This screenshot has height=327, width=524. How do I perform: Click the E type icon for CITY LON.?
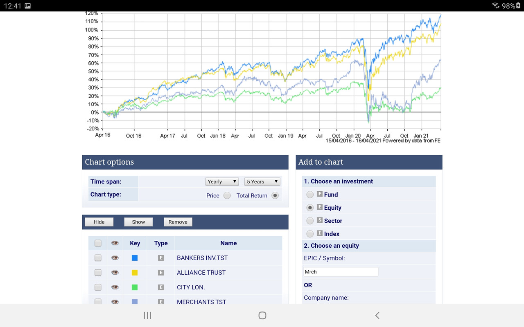click(x=161, y=287)
